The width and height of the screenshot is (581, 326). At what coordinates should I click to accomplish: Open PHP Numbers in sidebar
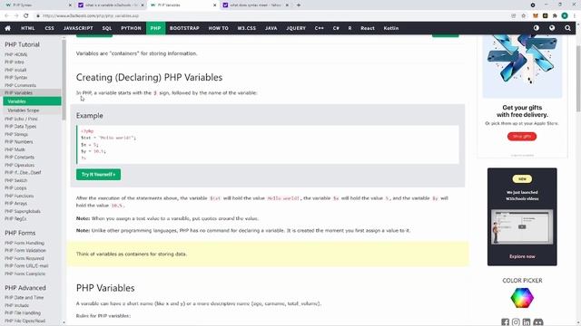18,141
